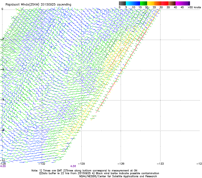The height and width of the screenshot is (178, 202).
Task: Click the '-135' longitude axis label
Action: pos(3,164)
